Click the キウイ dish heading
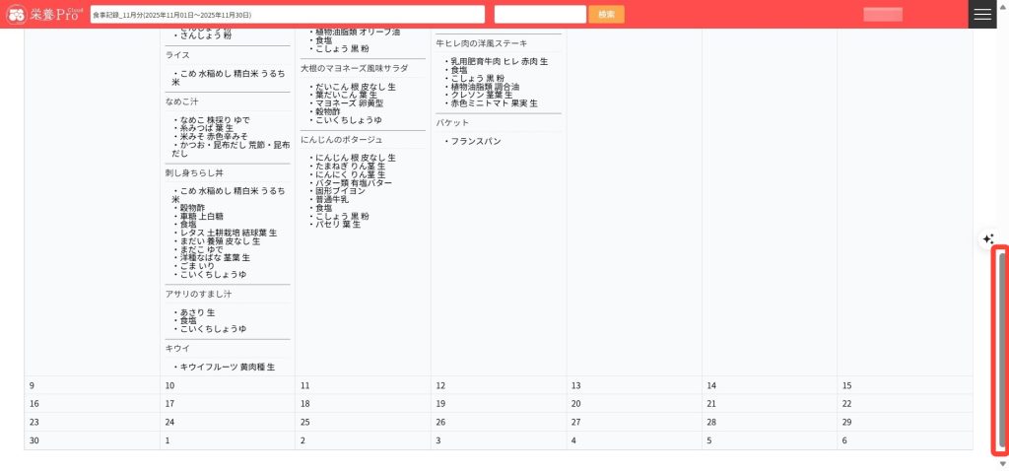This screenshot has height=471, width=1009. click(177, 349)
